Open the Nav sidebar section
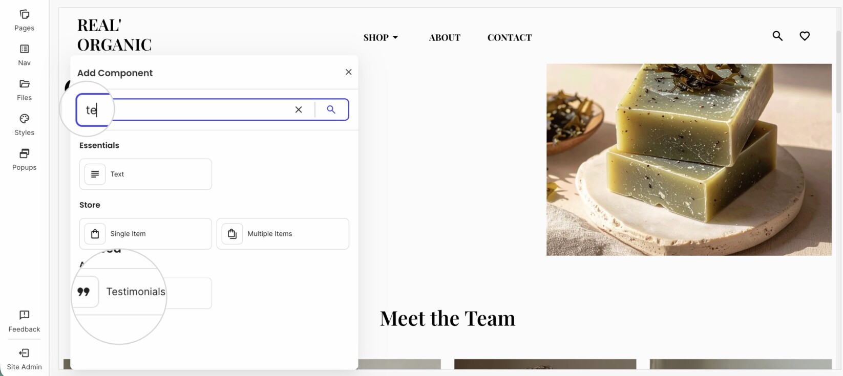This screenshot has height=376, width=843. click(24, 55)
